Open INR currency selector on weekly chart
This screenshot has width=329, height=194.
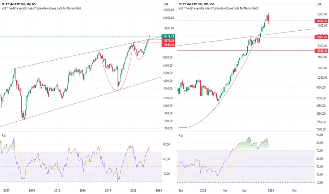pyautogui.click(x=322, y=4)
